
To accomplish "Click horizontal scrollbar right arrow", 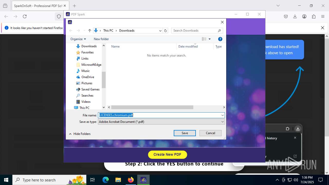I will (x=224, y=107).
